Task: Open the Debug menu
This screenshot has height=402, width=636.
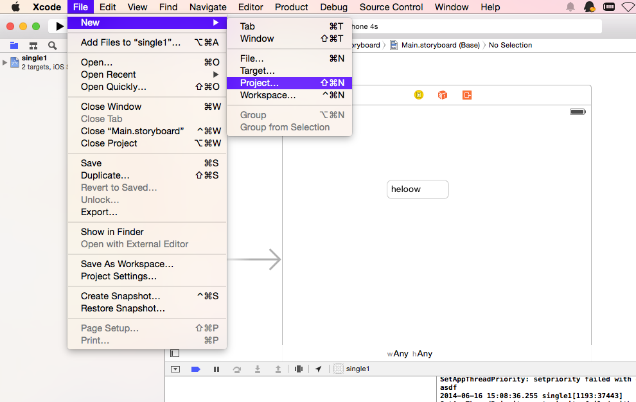Action: [x=333, y=7]
